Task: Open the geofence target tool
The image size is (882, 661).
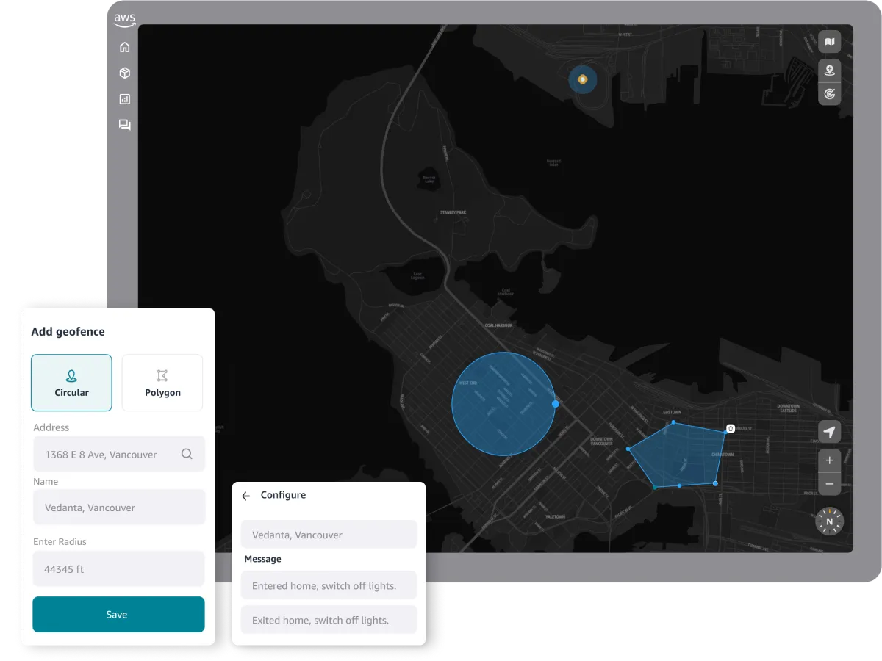Action: (x=829, y=93)
